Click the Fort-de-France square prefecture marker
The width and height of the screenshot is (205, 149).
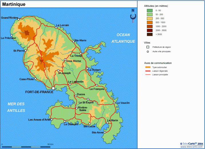[x=53, y=88]
